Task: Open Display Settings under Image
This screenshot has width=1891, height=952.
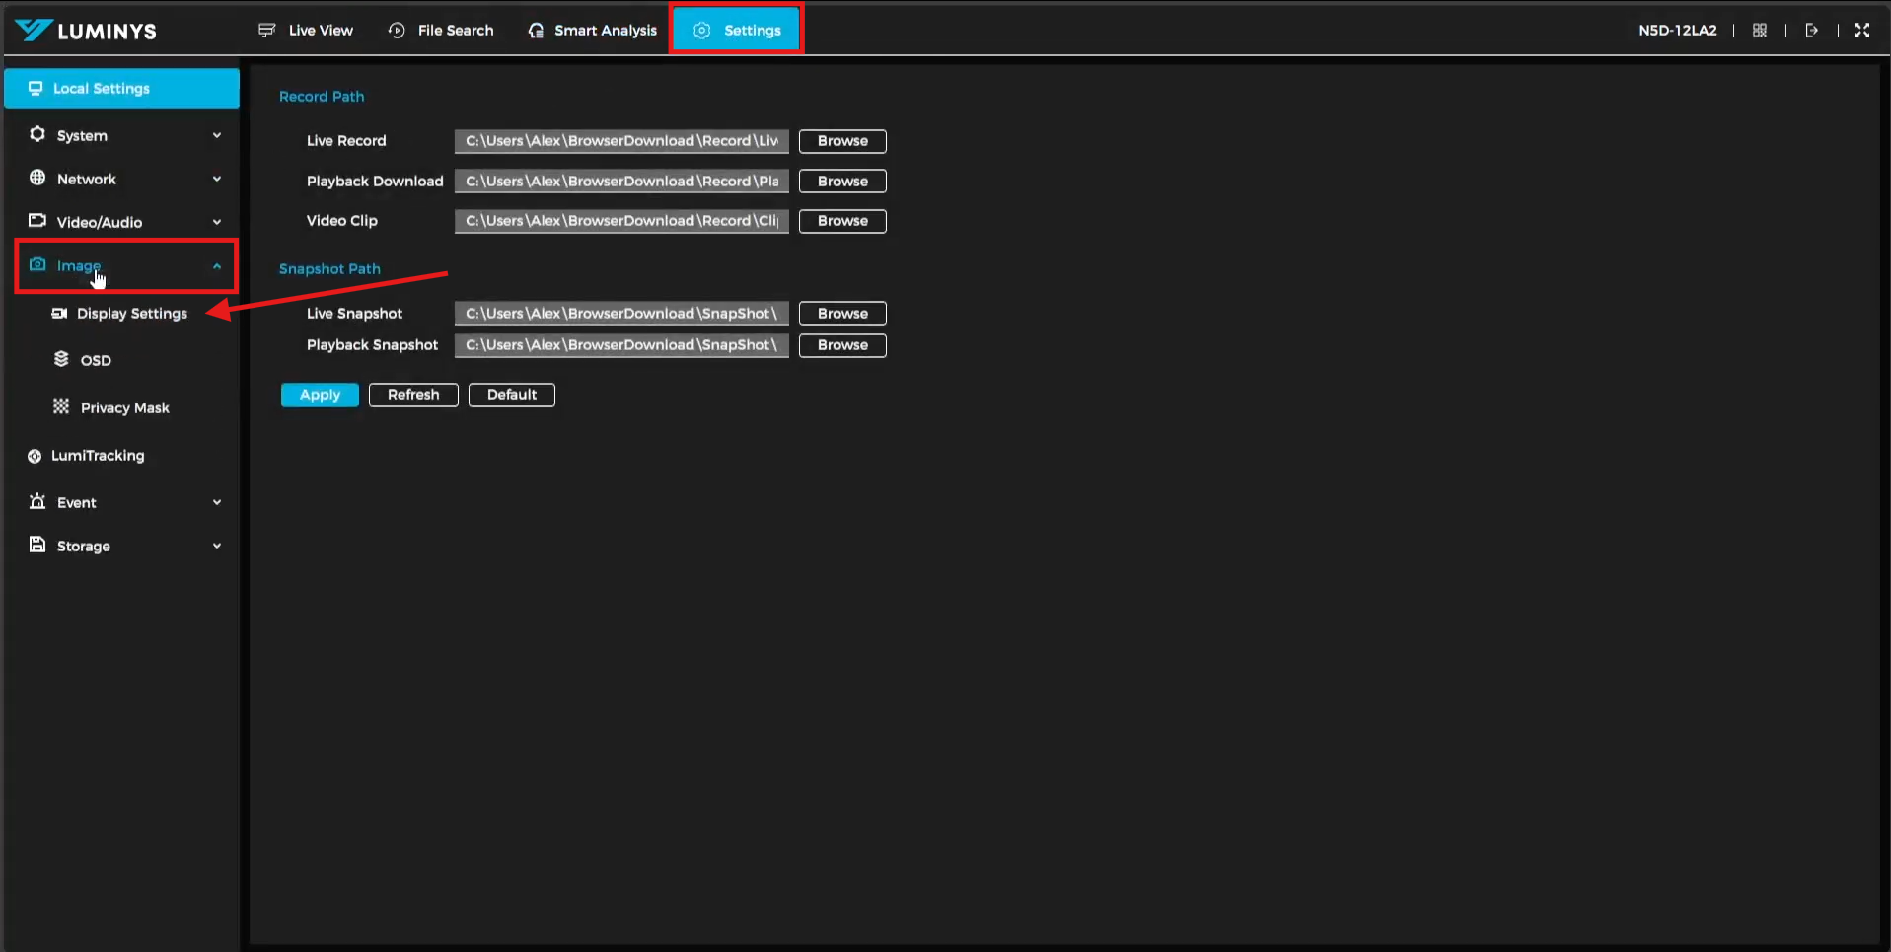Action: (131, 314)
